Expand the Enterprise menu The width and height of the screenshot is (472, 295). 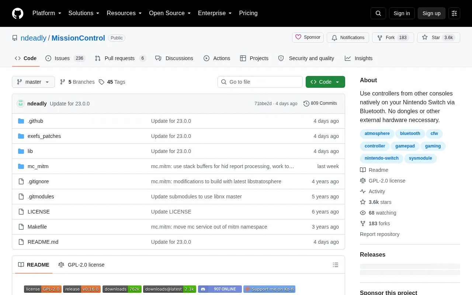pos(215,13)
